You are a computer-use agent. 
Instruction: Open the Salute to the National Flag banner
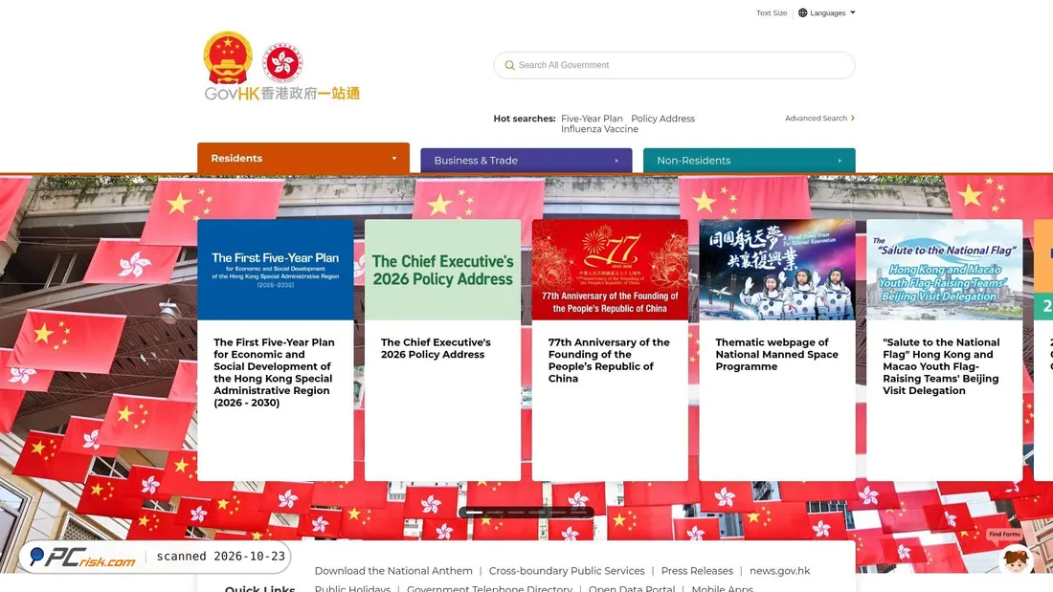[944, 270]
